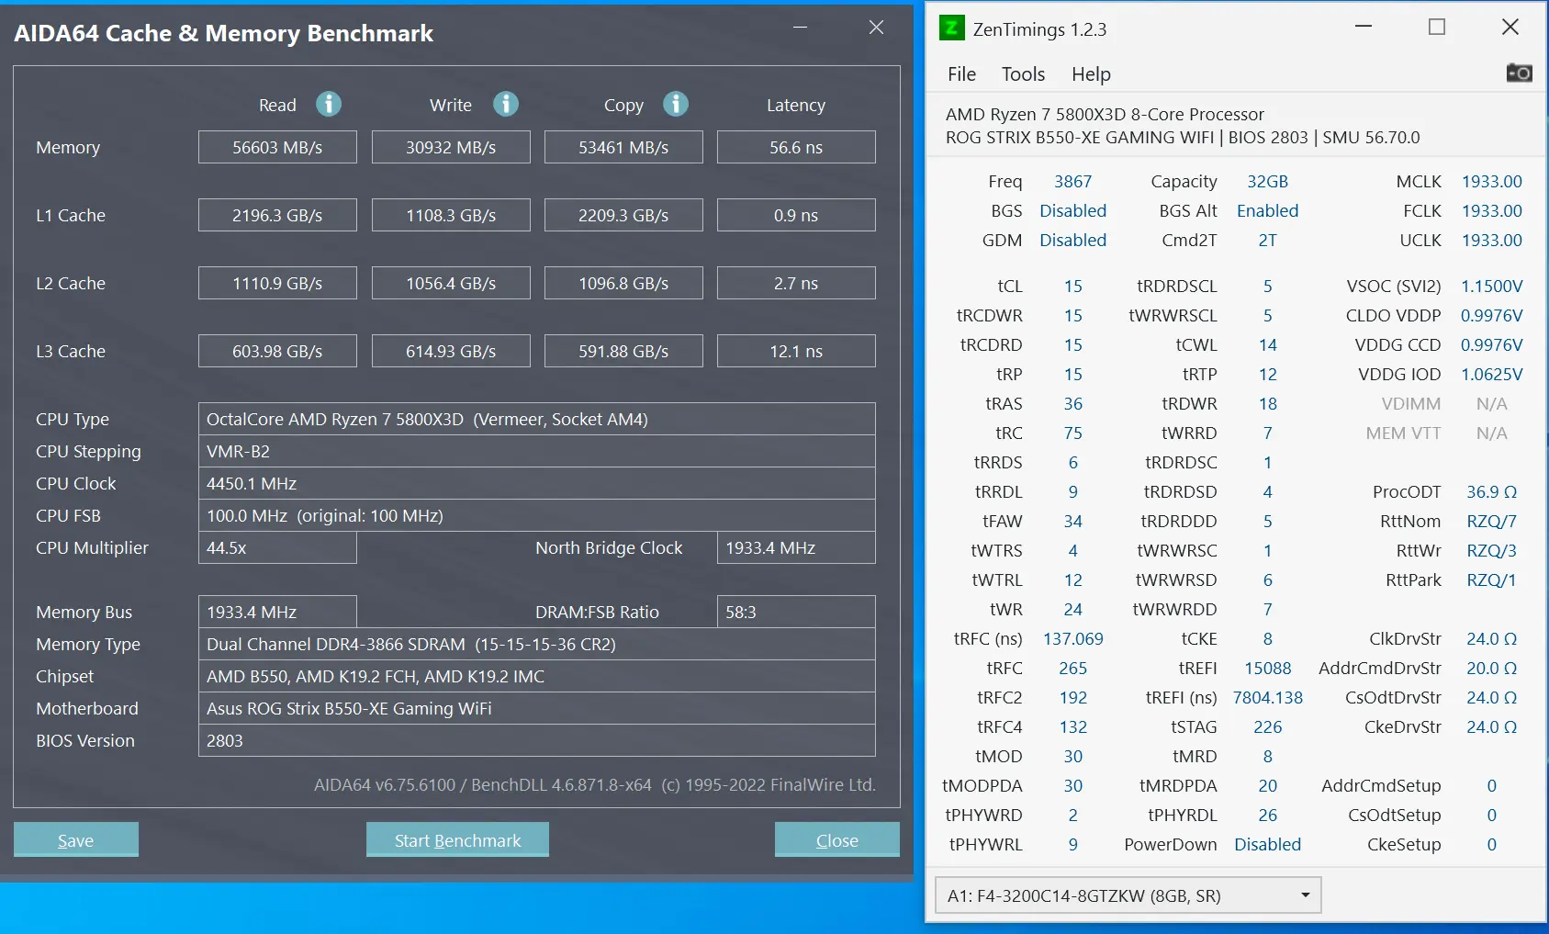Click the CPU Clock field 4450.1 MHz
Image resolution: width=1549 pixels, height=934 pixels.
(537, 483)
